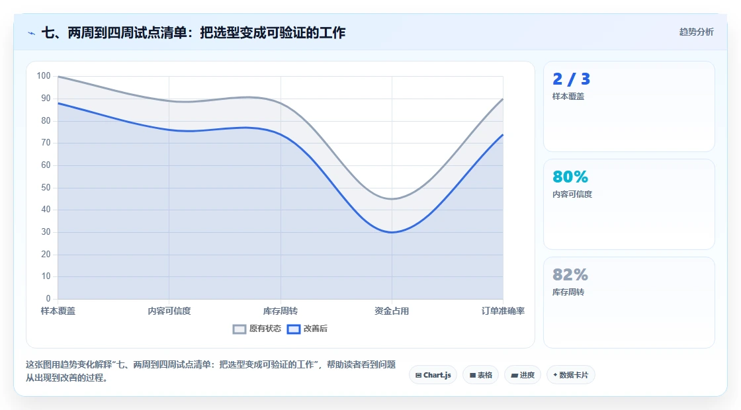Select the Chart.js tag chip
This screenshot has width=741, height=410.
[433, 375]
